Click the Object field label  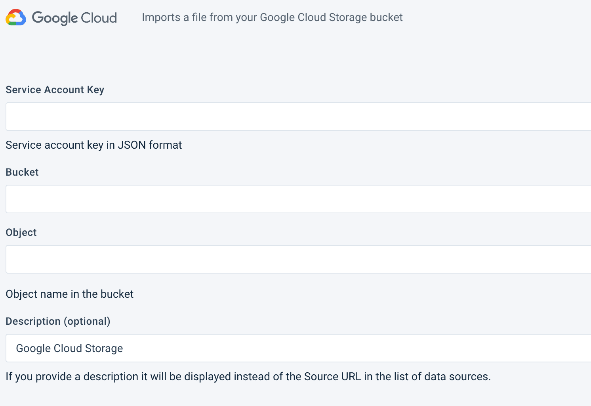(21, 232)
